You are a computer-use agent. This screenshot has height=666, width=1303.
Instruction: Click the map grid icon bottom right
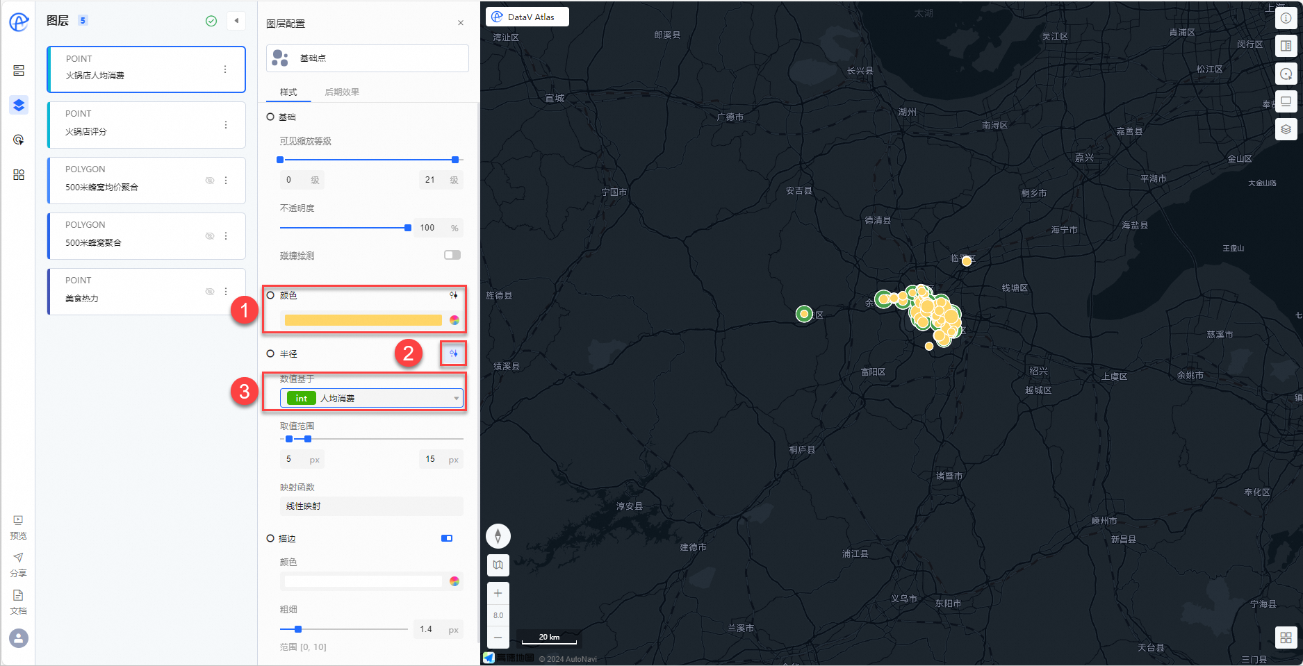click(x=1286, y=638)
